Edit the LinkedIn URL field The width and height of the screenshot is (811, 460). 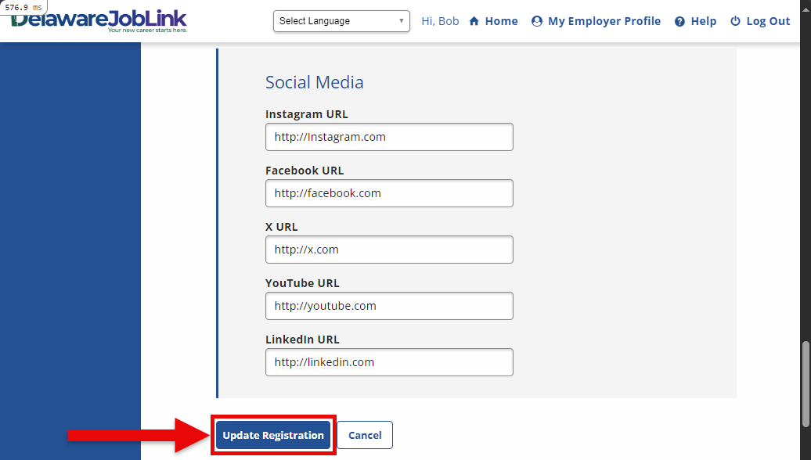coord(389,362)
